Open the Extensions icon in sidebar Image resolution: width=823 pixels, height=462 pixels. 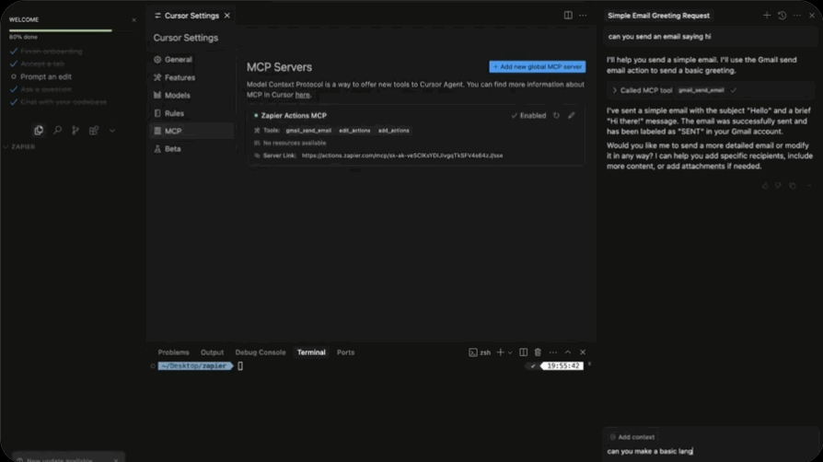coord(94,130)
